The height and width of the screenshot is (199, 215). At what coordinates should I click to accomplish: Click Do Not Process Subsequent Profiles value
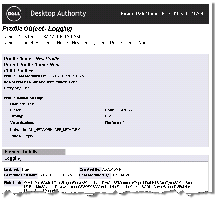(x=73, y=82)
